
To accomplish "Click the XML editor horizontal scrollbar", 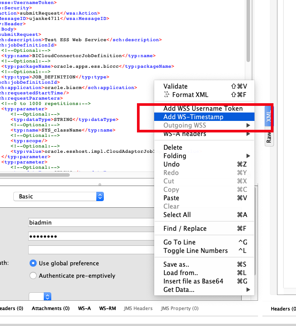I will (35, 175).
